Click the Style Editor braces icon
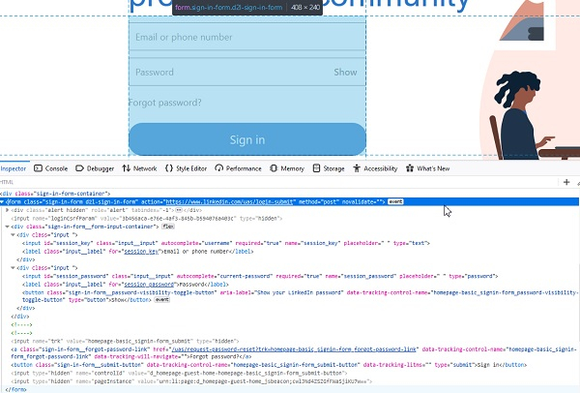580x393 pixels. click(x=169, y=168)
